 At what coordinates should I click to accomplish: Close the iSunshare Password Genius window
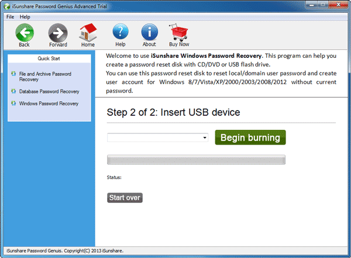click(339, 5)
